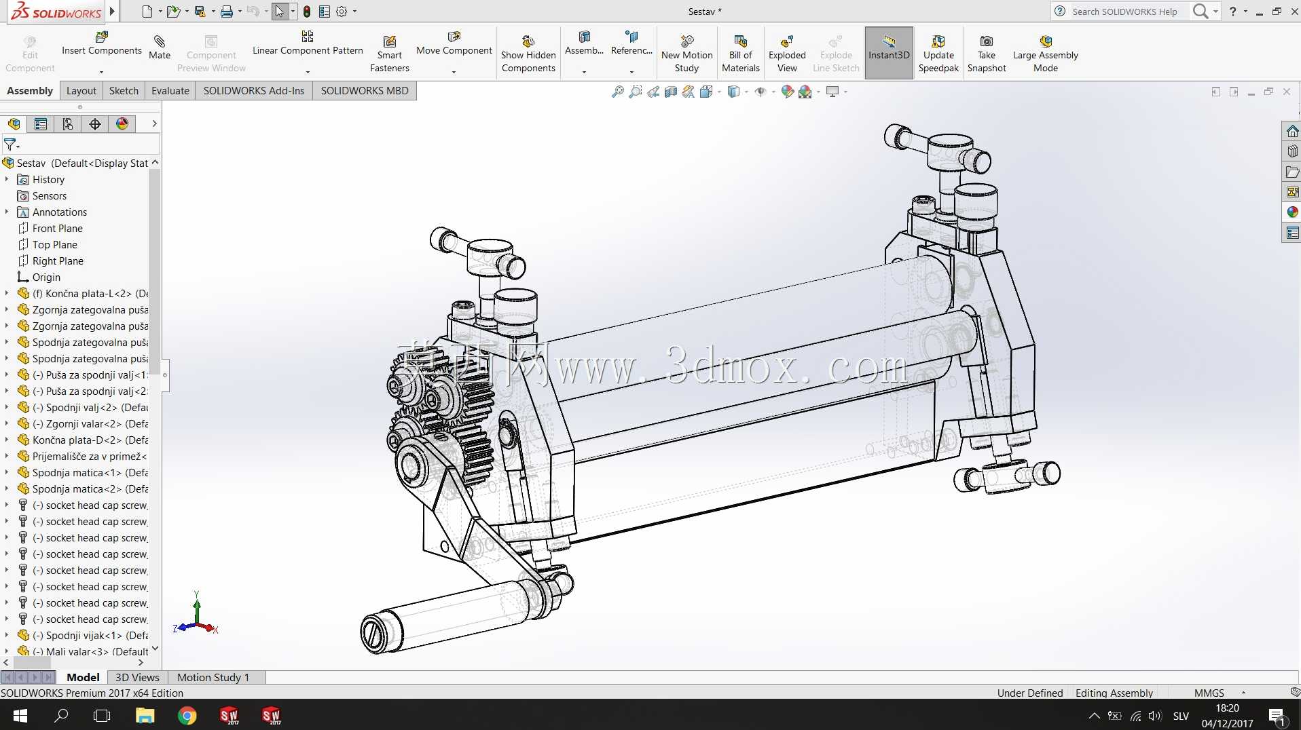Click Section View icon
This screenshot has width=1301, height=730.
(670, 92)
